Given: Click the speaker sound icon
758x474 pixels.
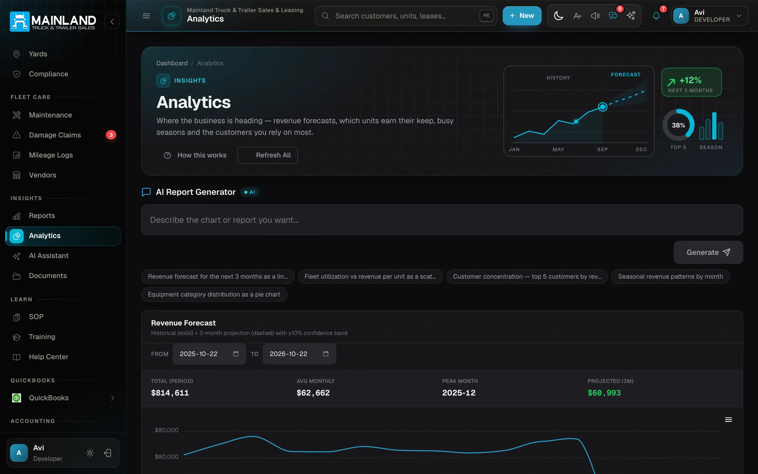Looking at the screenshot, I should pyautogui.click(x=595, y=16).
